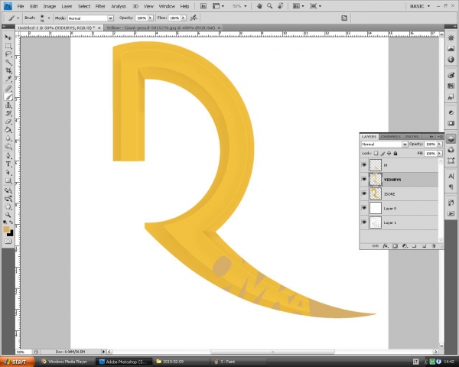Select the Eraser tool
Image resolution: width=459 pixels, height=367 pixels.
[x=8, y=122]
